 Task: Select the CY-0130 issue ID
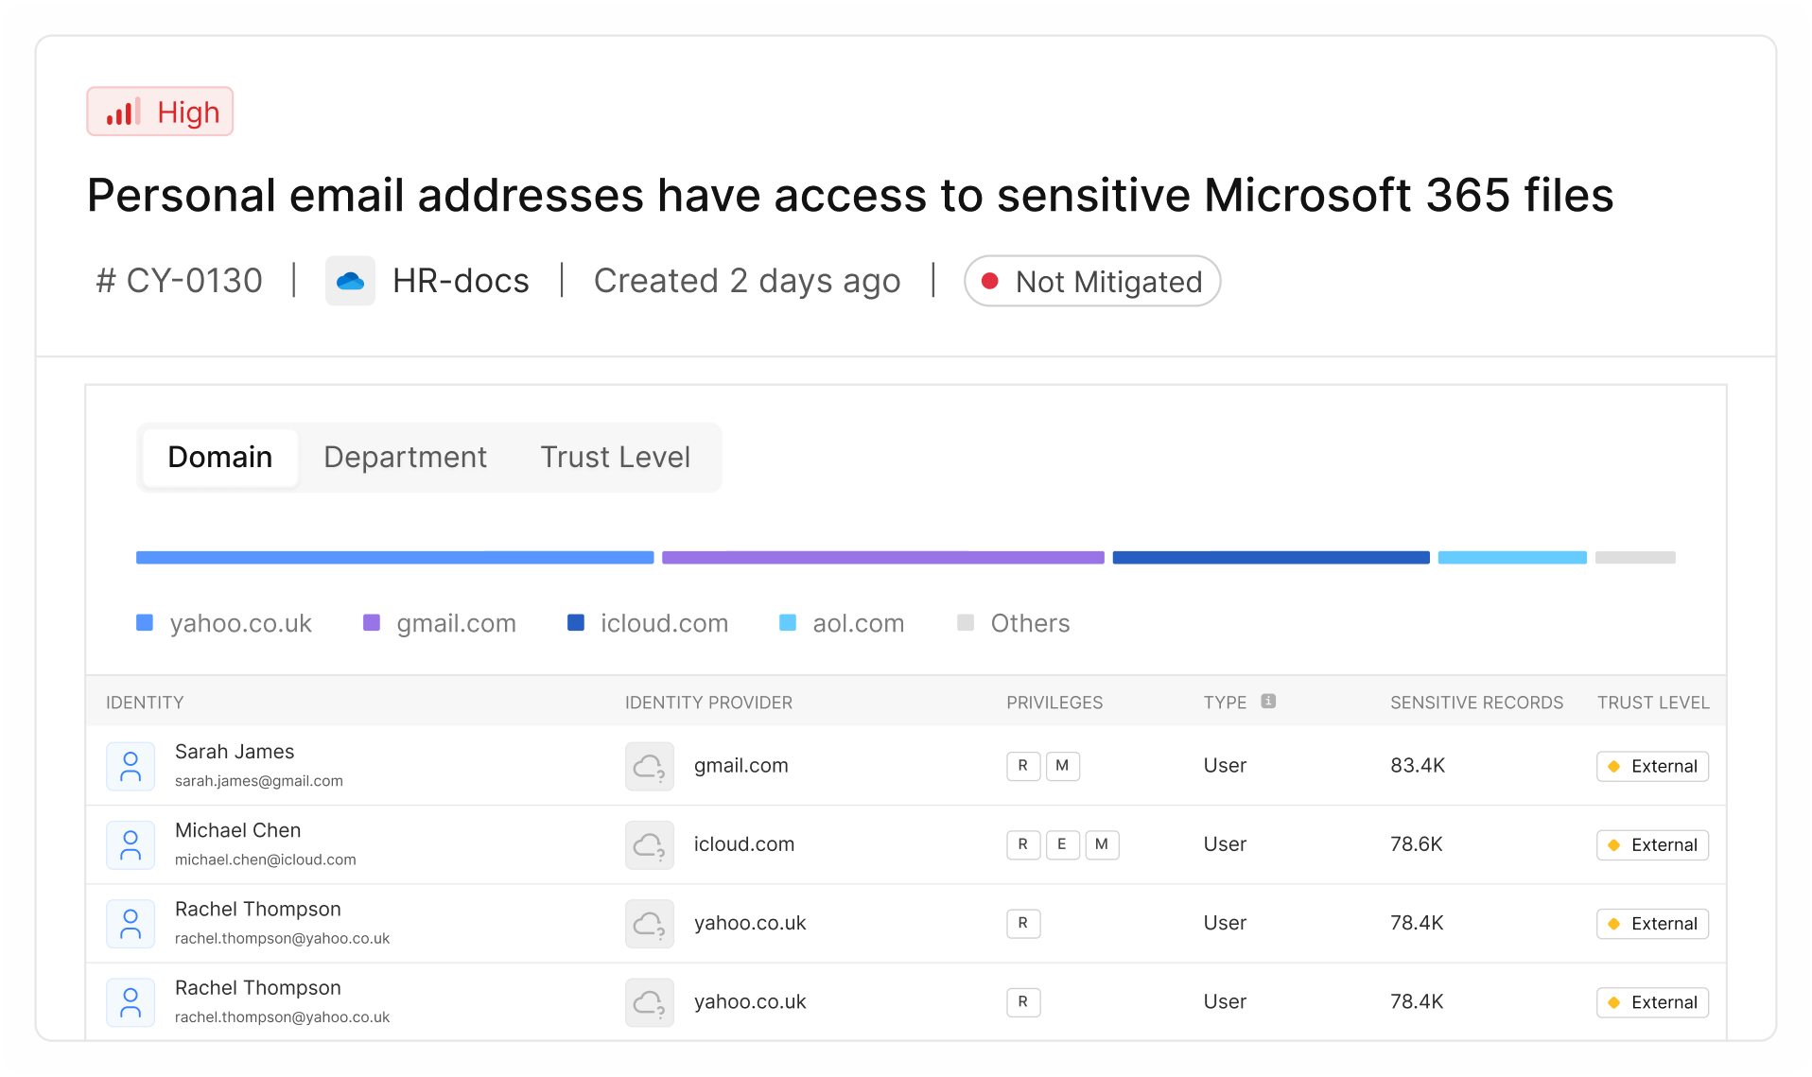[180, 281]
